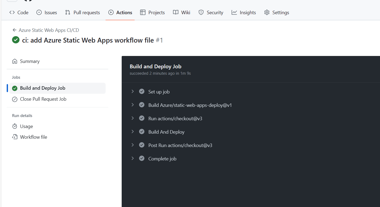Open the Wiki tab
This screenshot has height=207, width=380.
[182, 12]
